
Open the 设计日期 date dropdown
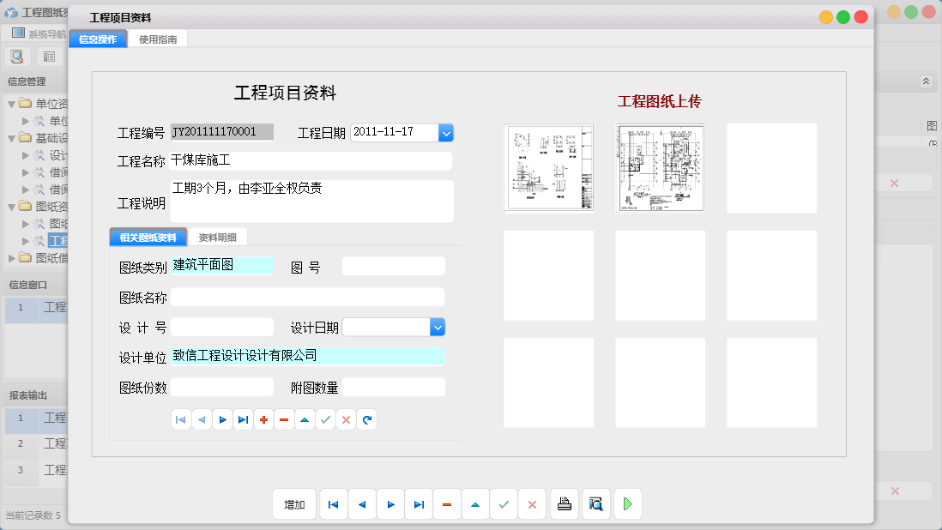tap(438, 327)
